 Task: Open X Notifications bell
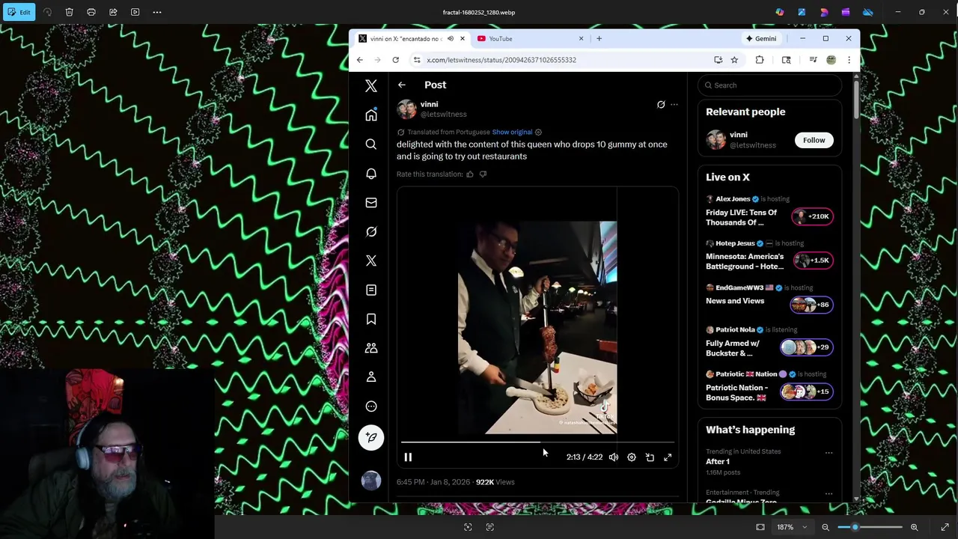[371, 174]
